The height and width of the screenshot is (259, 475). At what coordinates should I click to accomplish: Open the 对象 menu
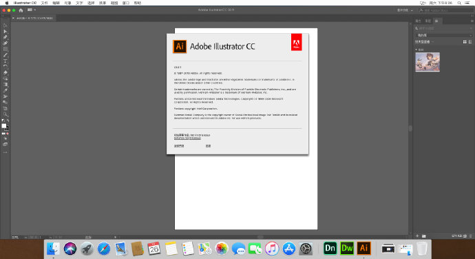pyautogui.click(x=67, y=3)
